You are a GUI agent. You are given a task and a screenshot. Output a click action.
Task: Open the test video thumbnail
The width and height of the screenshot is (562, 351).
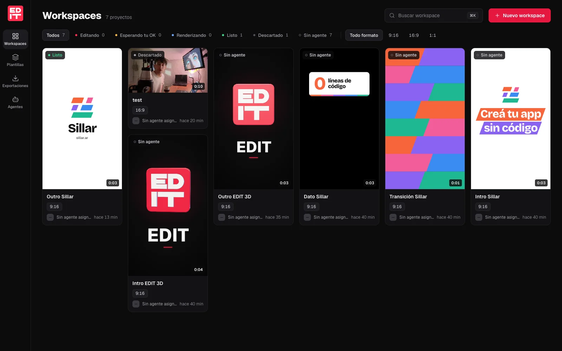[x=168, y=70]
